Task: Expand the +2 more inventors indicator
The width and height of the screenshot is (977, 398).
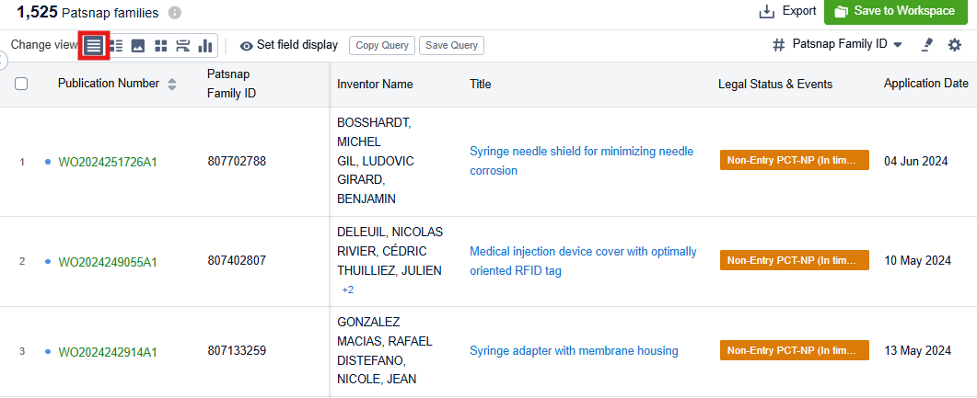Action: point(347,290)
